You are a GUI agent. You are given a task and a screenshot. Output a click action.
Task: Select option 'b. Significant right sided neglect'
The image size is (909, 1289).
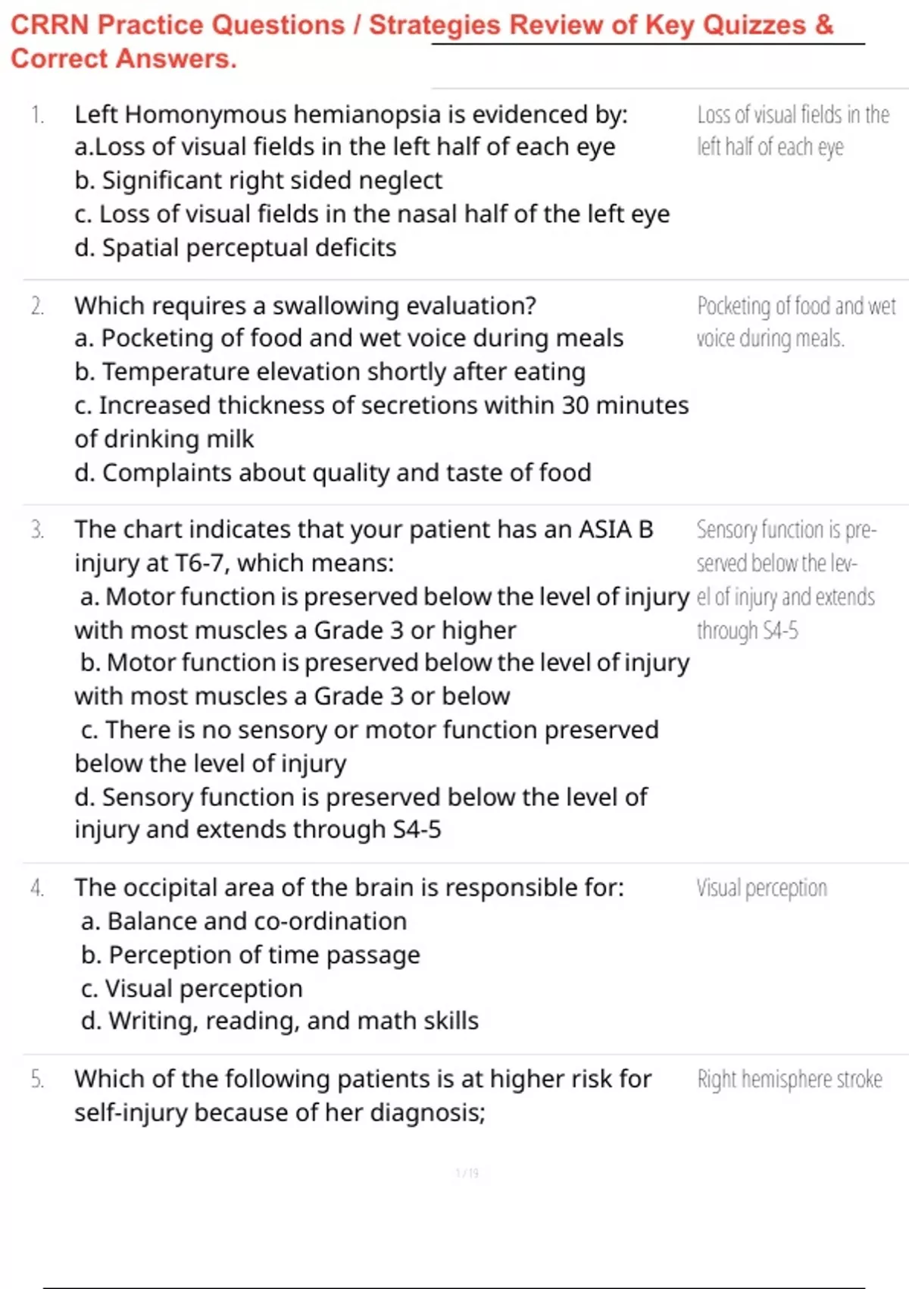258,180
